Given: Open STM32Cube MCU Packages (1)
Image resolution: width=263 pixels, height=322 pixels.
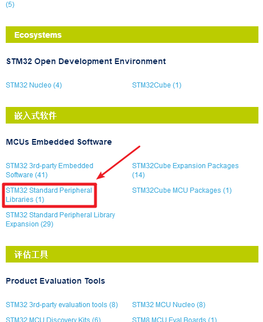Looking at the screenshot, I should coord(182,190).
